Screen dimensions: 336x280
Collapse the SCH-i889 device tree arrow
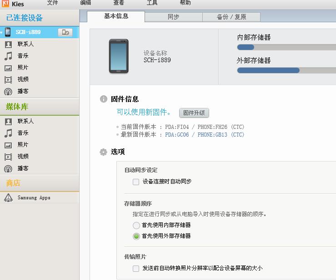1,33
